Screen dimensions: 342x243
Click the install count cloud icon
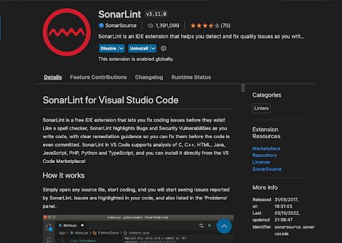pos(150,26)
